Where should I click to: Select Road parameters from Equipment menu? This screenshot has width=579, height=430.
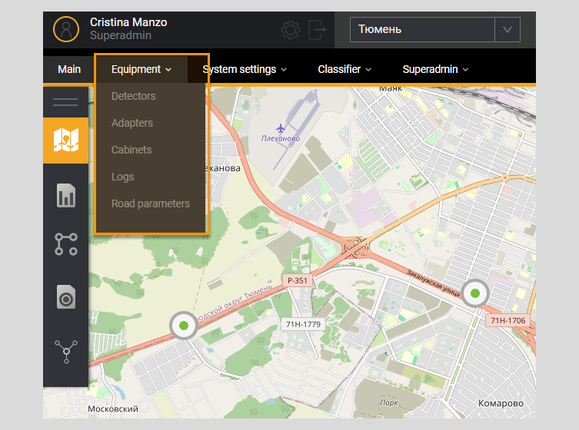pos(150,203)
